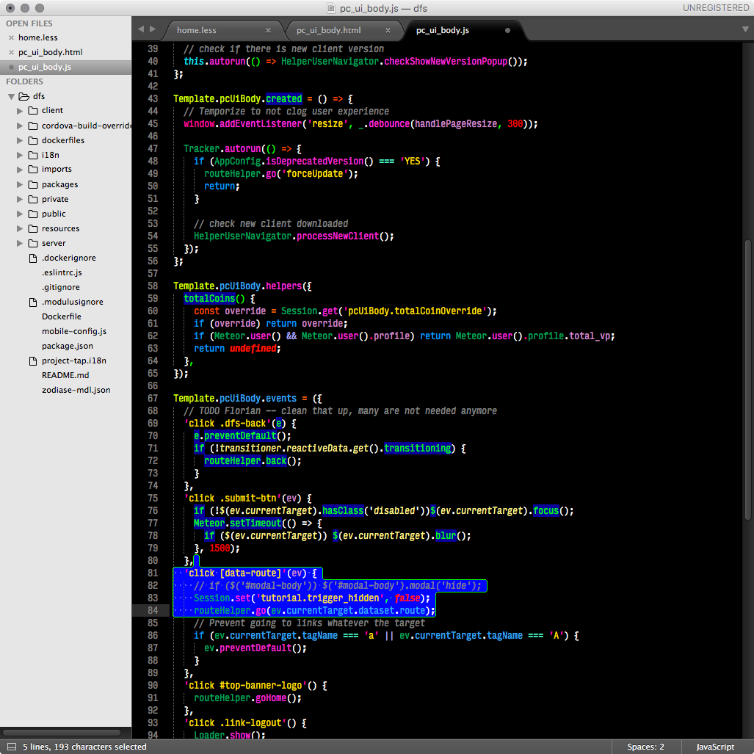Screen dimensions: 754x754
Task: Close pc_ui_body.html in the Open Files list
Action: coord(10,52)
